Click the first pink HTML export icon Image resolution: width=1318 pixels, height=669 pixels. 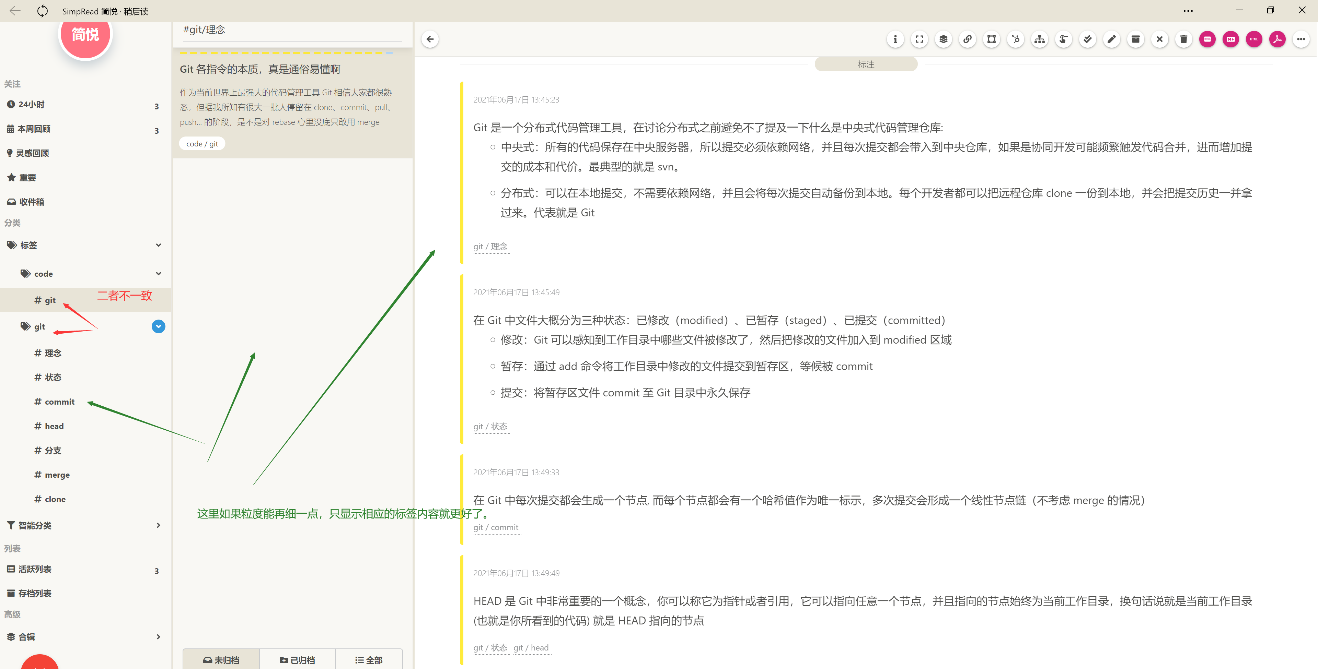(1207, 39)
